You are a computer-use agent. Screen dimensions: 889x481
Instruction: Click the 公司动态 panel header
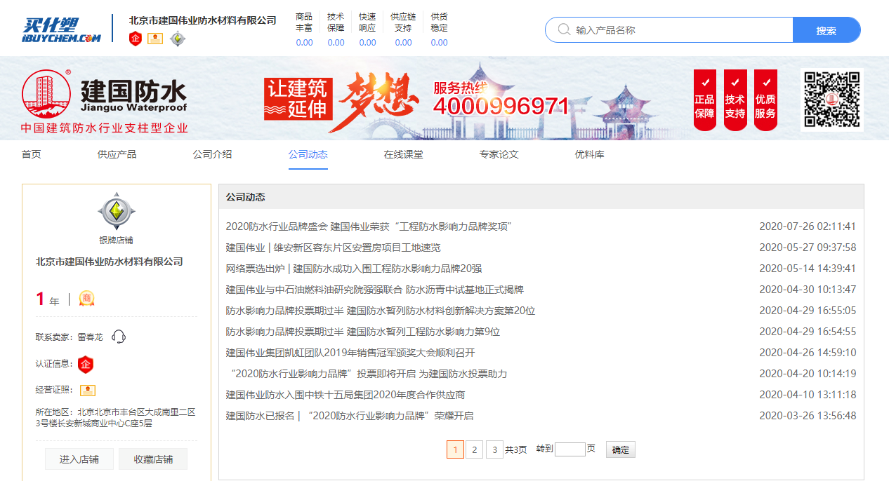[x=541, y=197]
